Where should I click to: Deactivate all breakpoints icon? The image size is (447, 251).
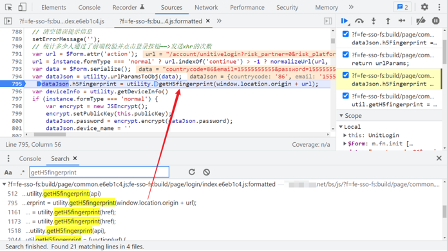[421, 21]
